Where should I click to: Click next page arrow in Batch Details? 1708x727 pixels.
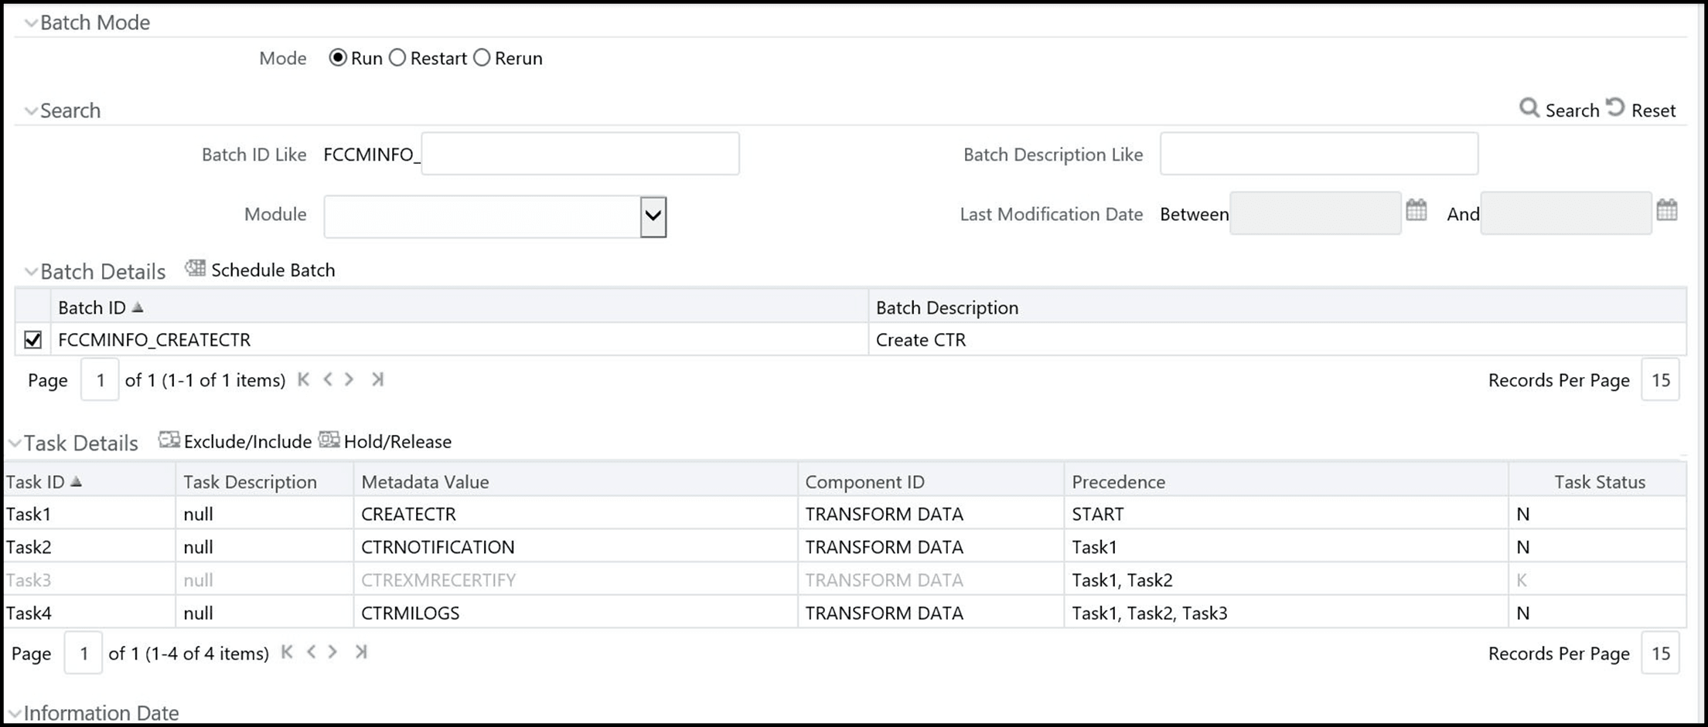(x=349, y=379)
